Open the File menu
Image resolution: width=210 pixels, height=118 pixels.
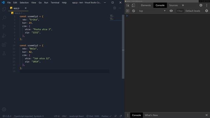9,3
